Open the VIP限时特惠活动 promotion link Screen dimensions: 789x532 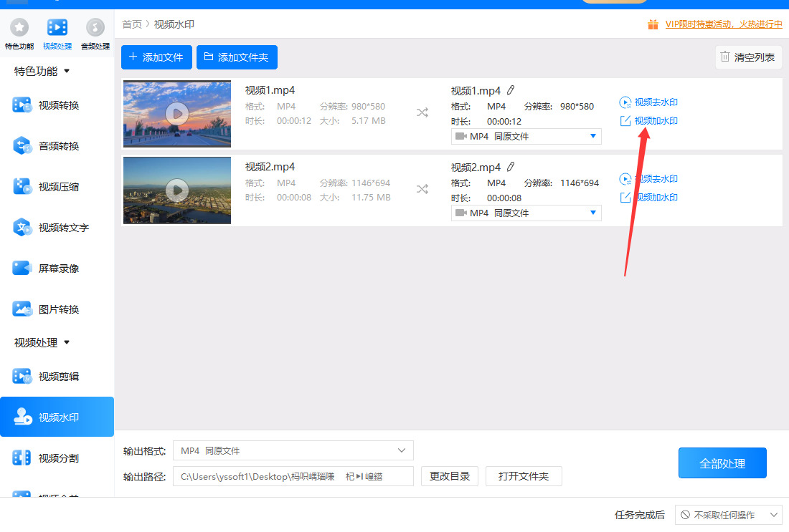(x=723, y=24)
